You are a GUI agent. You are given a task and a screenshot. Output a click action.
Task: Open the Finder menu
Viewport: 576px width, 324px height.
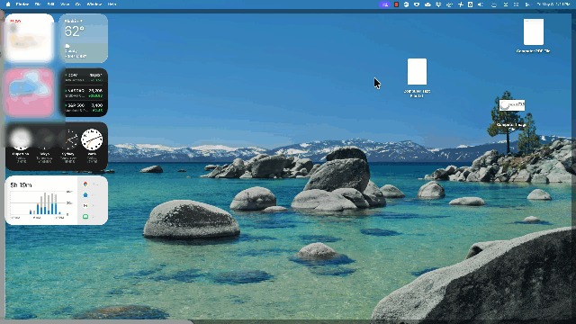[x=22, y=4]
